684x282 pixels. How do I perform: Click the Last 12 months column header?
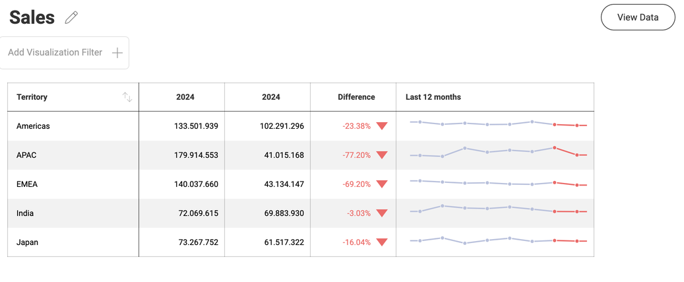point(495,97)
